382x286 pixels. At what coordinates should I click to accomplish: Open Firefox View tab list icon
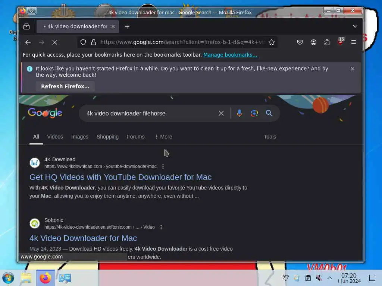(x=26, y=26)
